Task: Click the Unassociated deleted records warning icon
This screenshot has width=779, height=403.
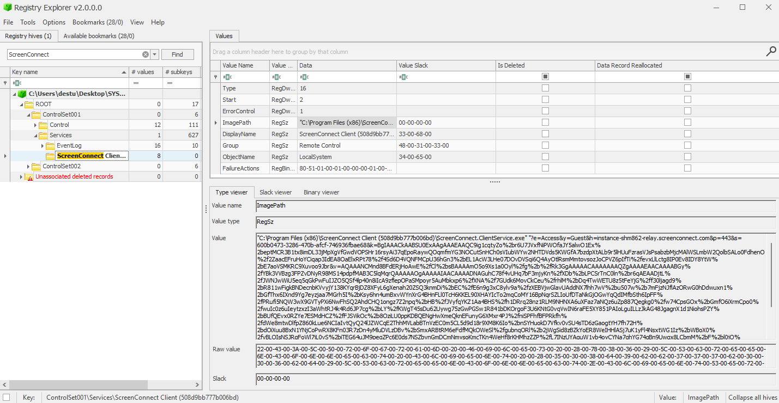Action: pyautogui.click(x=29, y=176)
